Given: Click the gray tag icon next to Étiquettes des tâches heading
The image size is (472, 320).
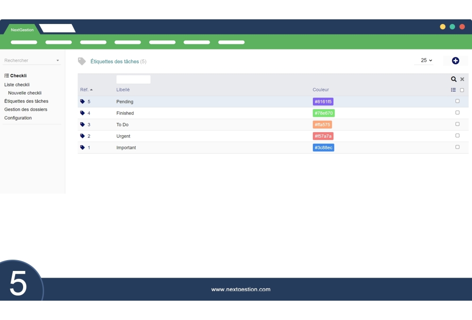Looking at the screenshot, I should [x=82, y=61].
